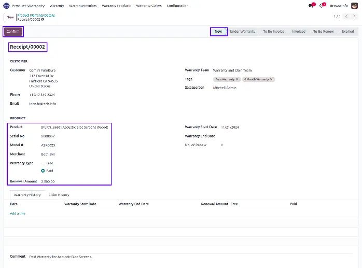Select the Paid warranty type
Image resolution: width=362 pixels, height=268 pixels.
[43, 171]
